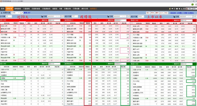Click the plus icon next to stock search
The width and height of the screenshot is (197, 106).
point(22,13)
